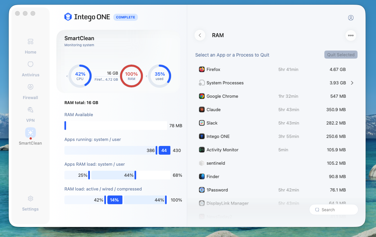Click the 'RAM total: 16 GB' text

pyautogui.click(x=81, y=103)
